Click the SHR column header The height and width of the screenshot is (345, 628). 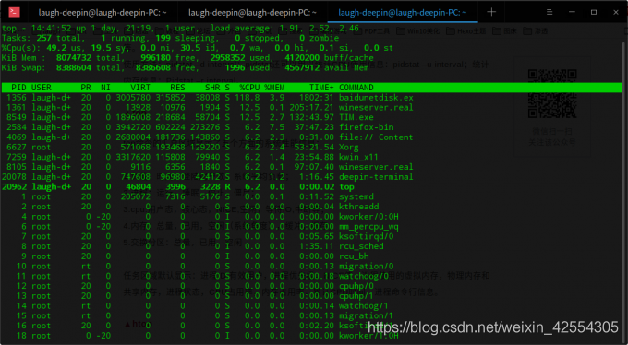pos(212,88)
